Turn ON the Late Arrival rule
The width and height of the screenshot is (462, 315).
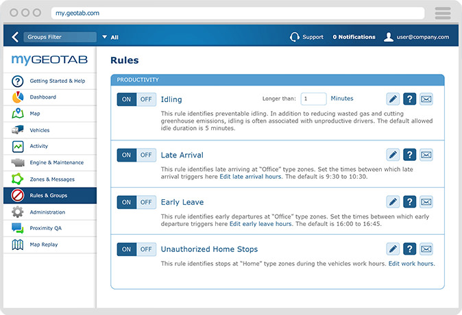click(127, 155)
